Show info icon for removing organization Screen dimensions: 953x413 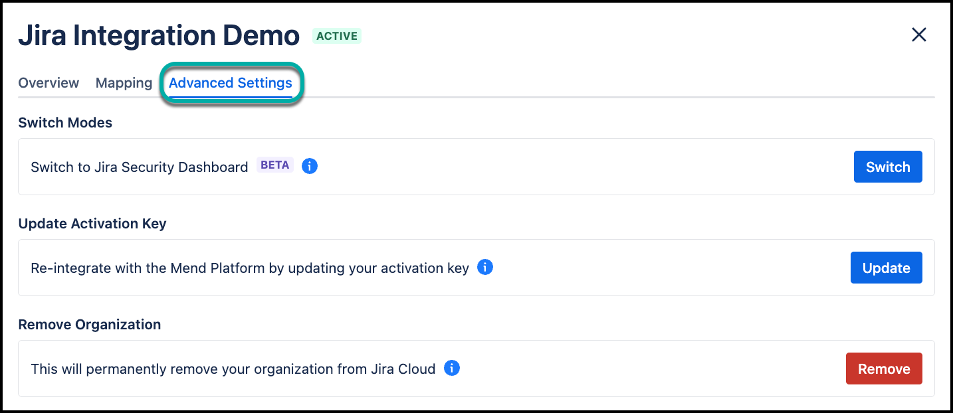coord(452,368)
